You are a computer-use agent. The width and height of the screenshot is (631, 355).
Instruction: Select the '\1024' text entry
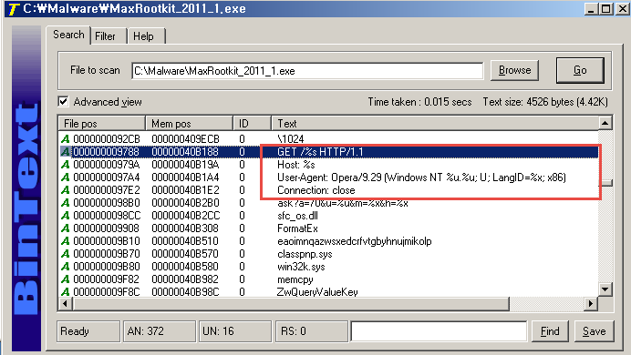(x=291, y=139)
